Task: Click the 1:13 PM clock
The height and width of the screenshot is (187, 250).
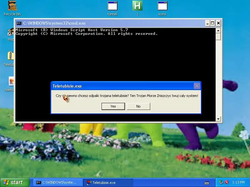Action: [x=238, y=182]
